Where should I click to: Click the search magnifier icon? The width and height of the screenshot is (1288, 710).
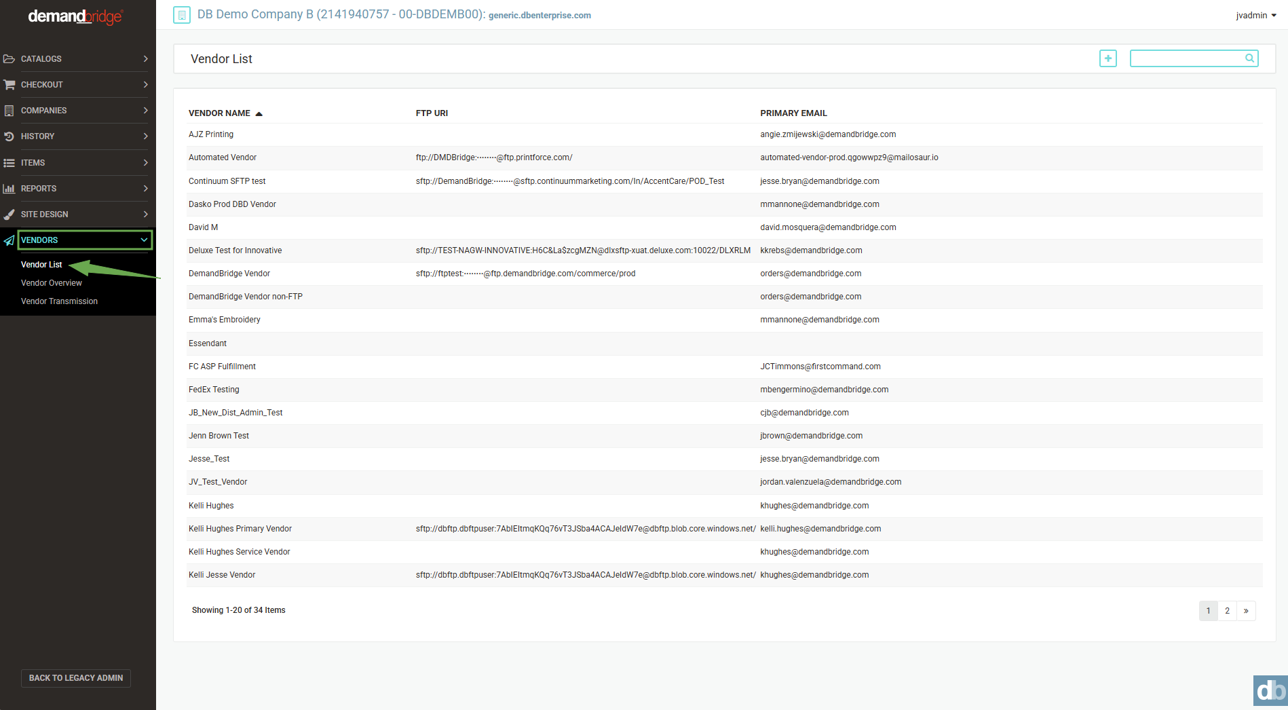point(1249,58)
